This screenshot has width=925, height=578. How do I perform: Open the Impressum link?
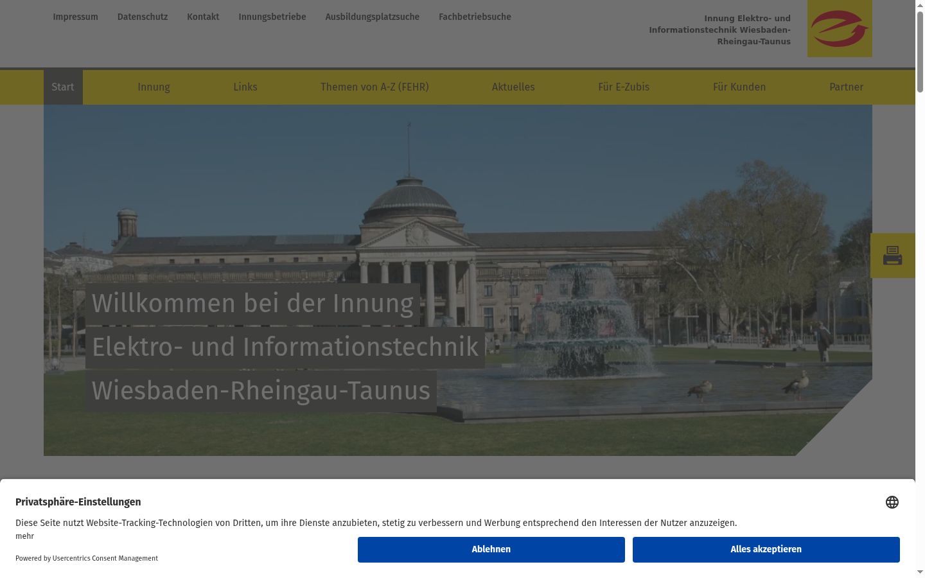(x=75, y=17)
